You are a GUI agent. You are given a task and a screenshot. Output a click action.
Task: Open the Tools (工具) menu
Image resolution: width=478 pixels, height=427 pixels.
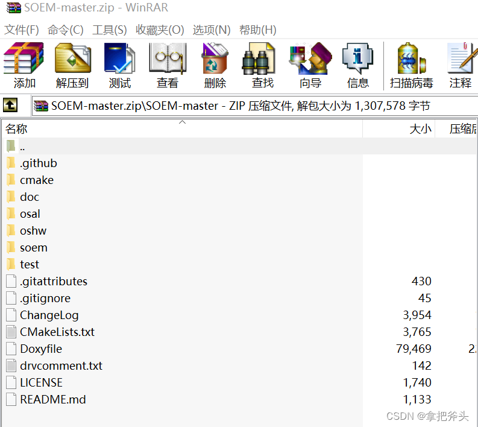coord(110,30)
